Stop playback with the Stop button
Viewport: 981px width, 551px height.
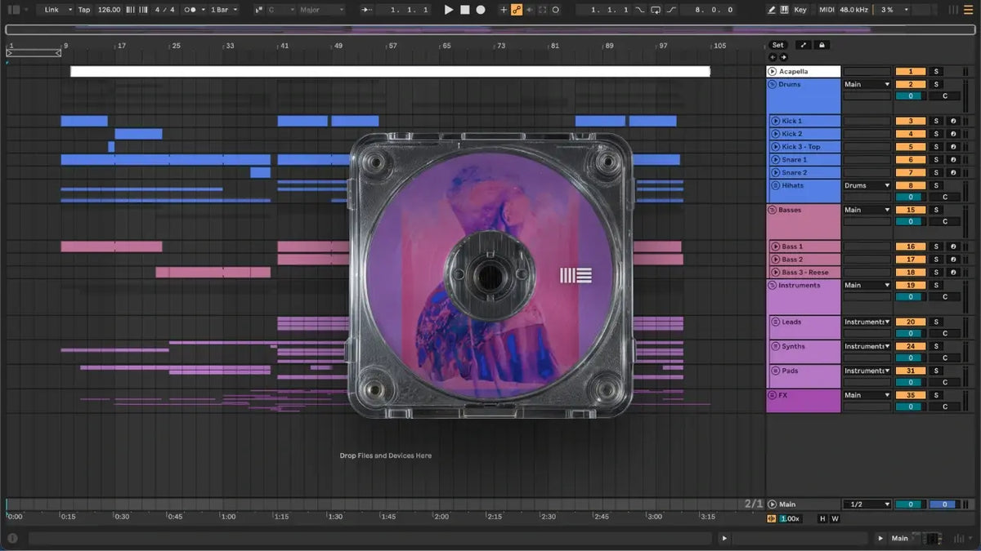[x=464, y=10]
